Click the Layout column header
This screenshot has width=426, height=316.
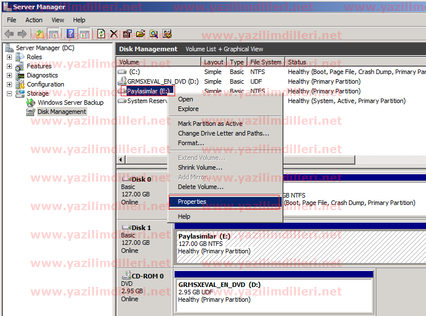click(x=214, y=62)
